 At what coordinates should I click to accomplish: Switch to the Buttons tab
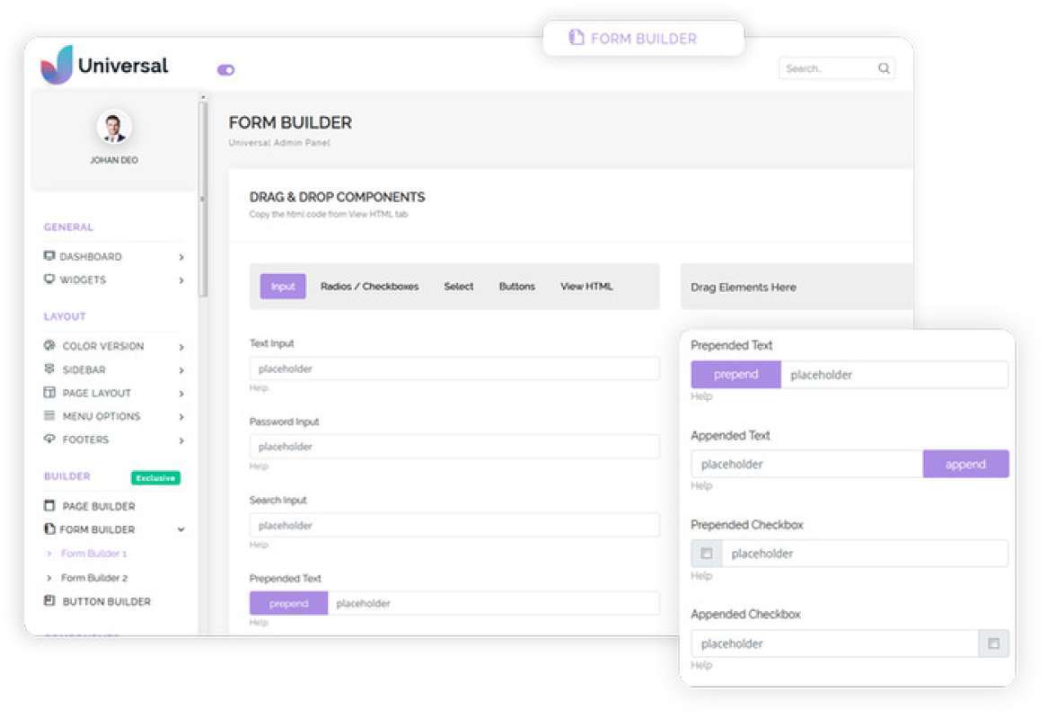[x=516, y=287]
